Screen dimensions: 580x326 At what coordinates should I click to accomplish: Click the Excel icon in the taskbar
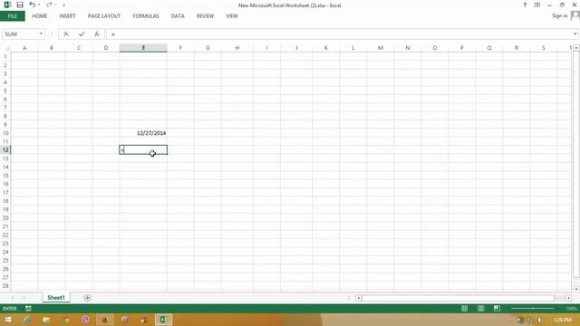(163, 320)
